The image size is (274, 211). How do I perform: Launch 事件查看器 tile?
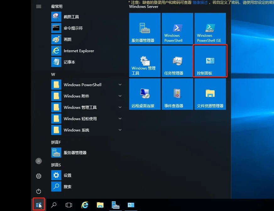tap(177, 94)
